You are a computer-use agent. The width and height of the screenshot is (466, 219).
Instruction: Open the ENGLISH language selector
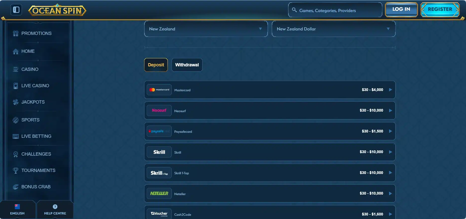(x=17, y=210)
